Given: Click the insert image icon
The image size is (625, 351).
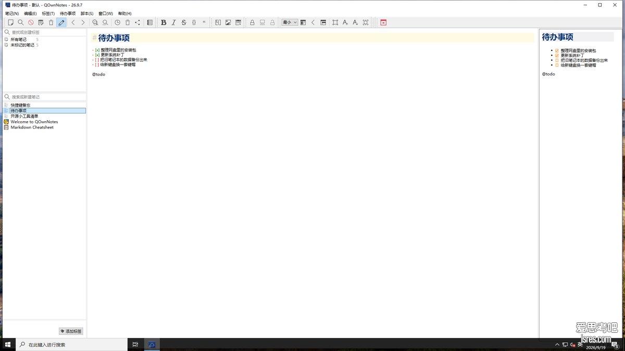Looking at the screenshot, I should tap(228, 22).
